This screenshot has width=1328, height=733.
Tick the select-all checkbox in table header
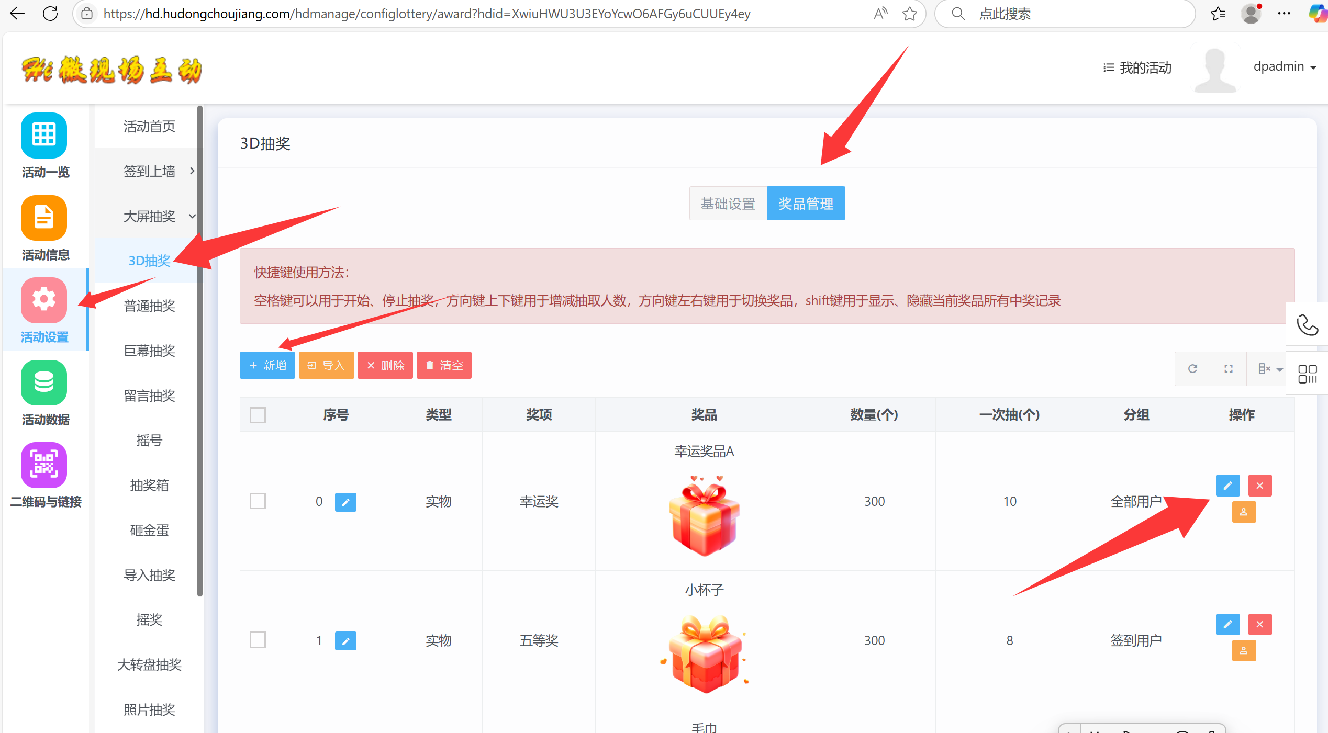[258, 415]
